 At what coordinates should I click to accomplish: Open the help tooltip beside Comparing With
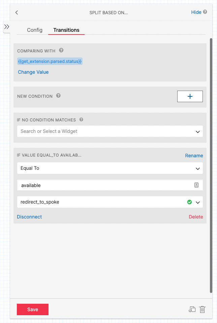click(61, 51)
